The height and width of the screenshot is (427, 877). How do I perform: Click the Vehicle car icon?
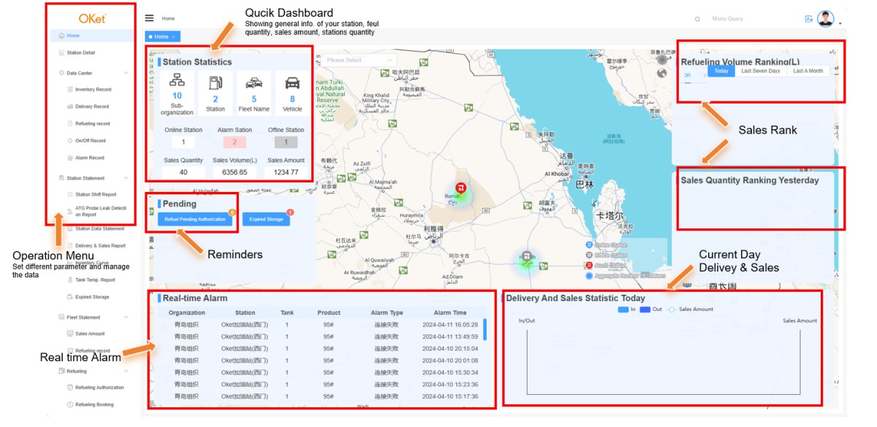tap(292, 82)
